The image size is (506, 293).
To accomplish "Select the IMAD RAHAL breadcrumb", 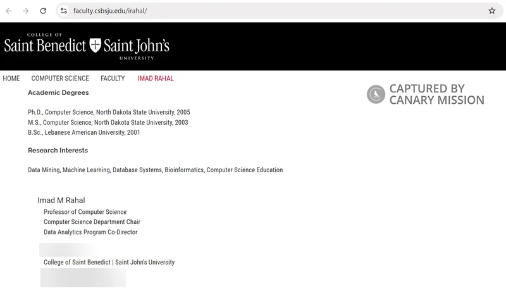I will [x=156, y=78].
